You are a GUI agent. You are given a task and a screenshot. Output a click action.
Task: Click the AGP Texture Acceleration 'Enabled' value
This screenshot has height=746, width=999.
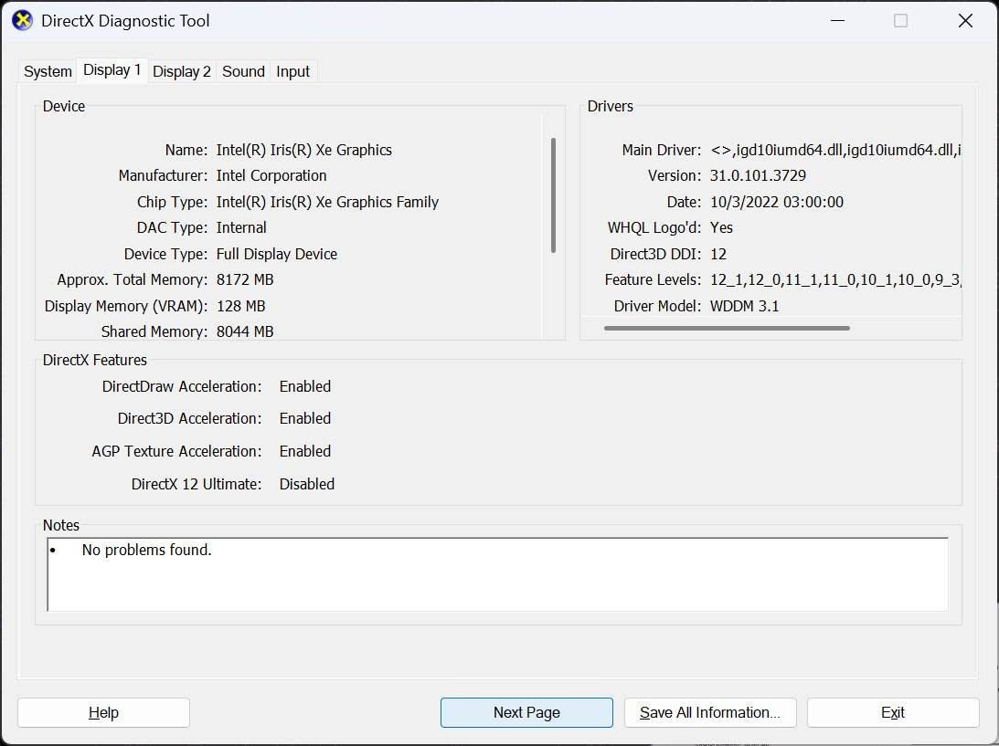pyautogui.click(x=305, y=451)
